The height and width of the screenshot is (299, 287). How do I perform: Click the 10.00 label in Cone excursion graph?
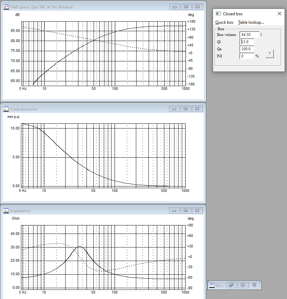coord(15,128)
